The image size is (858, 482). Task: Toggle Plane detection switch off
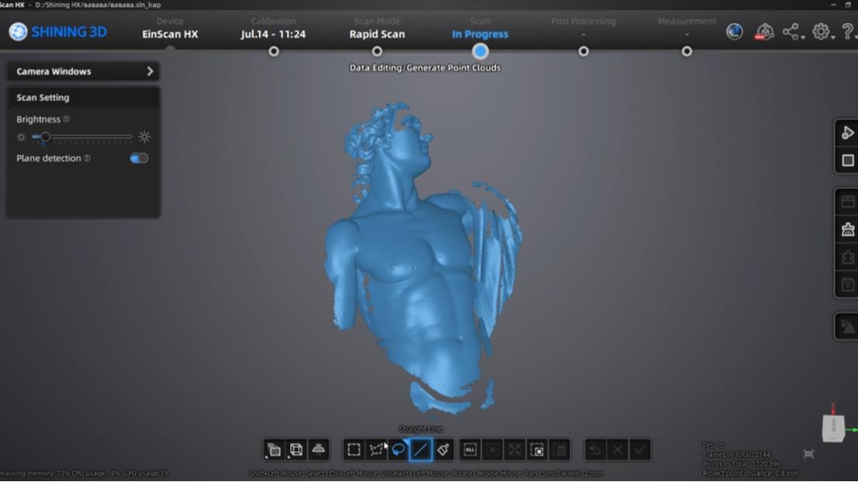pos(139,158)
